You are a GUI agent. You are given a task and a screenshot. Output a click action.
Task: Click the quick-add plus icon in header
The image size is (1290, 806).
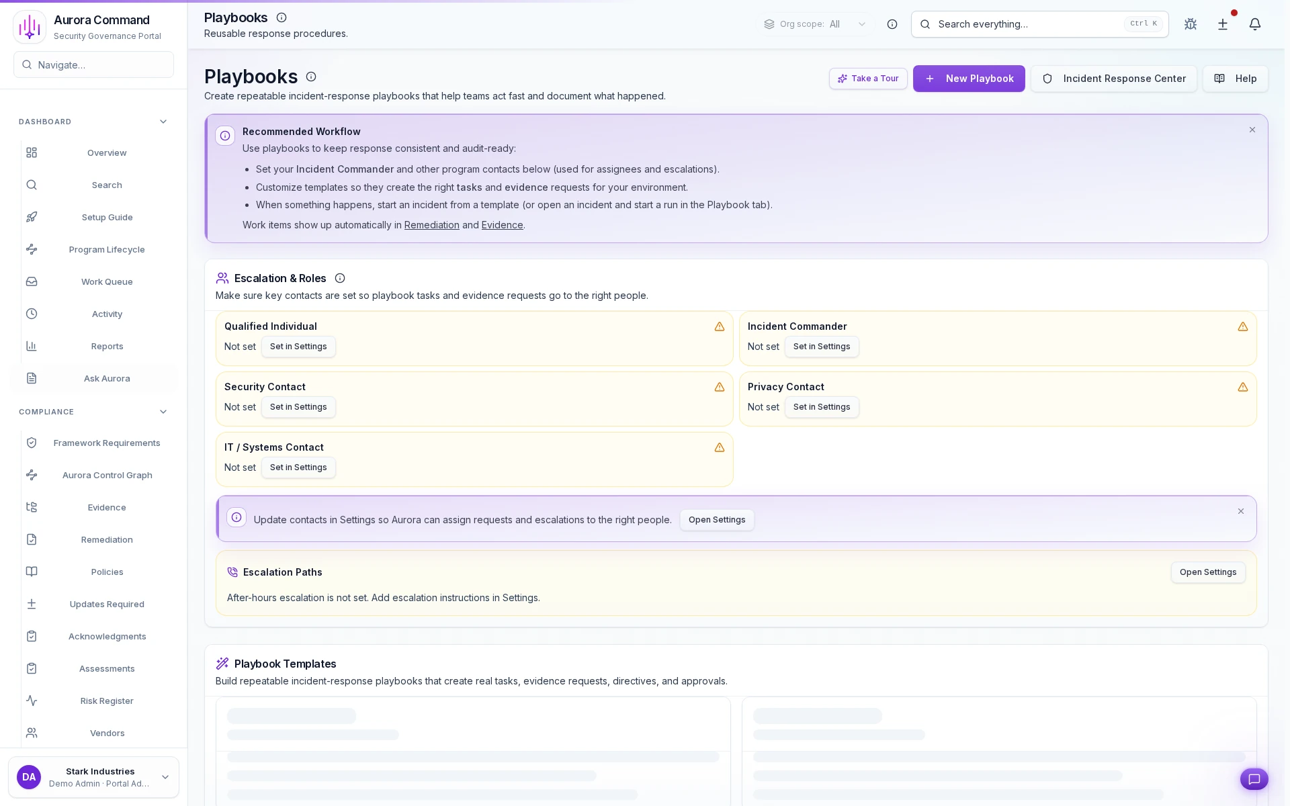pyautogui.click(x=1222, y=24)
